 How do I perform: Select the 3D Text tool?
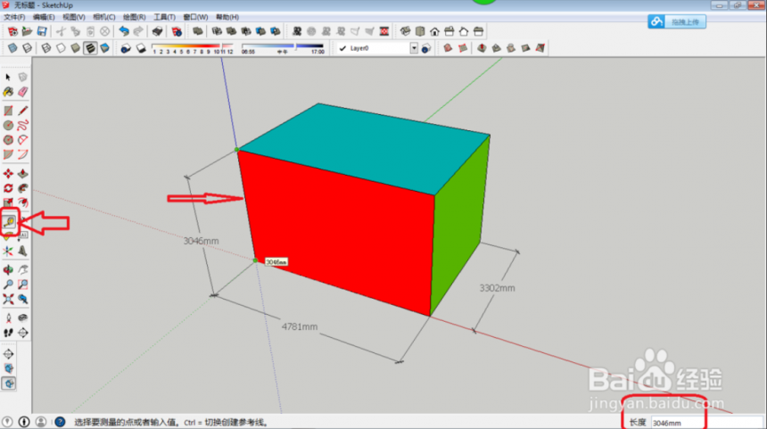(23, 251)
